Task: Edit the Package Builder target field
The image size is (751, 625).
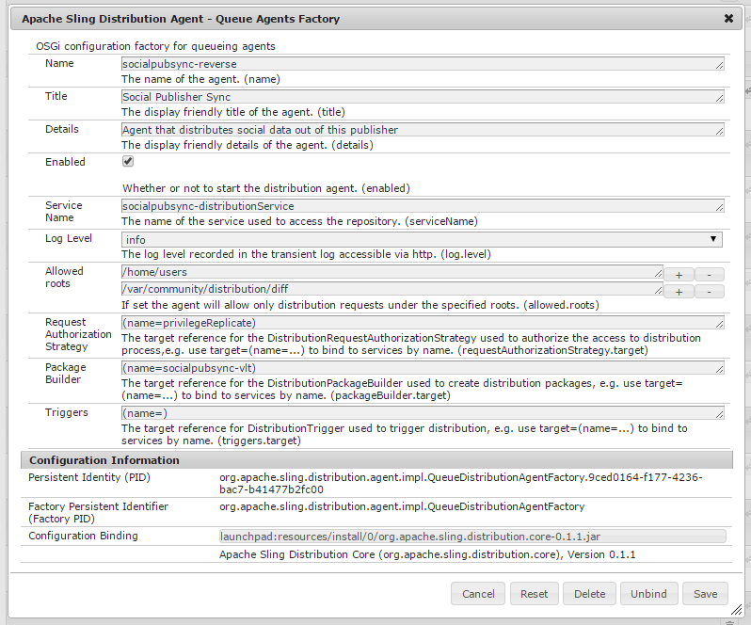Action: pyautogui.click(x=423, y=368)
